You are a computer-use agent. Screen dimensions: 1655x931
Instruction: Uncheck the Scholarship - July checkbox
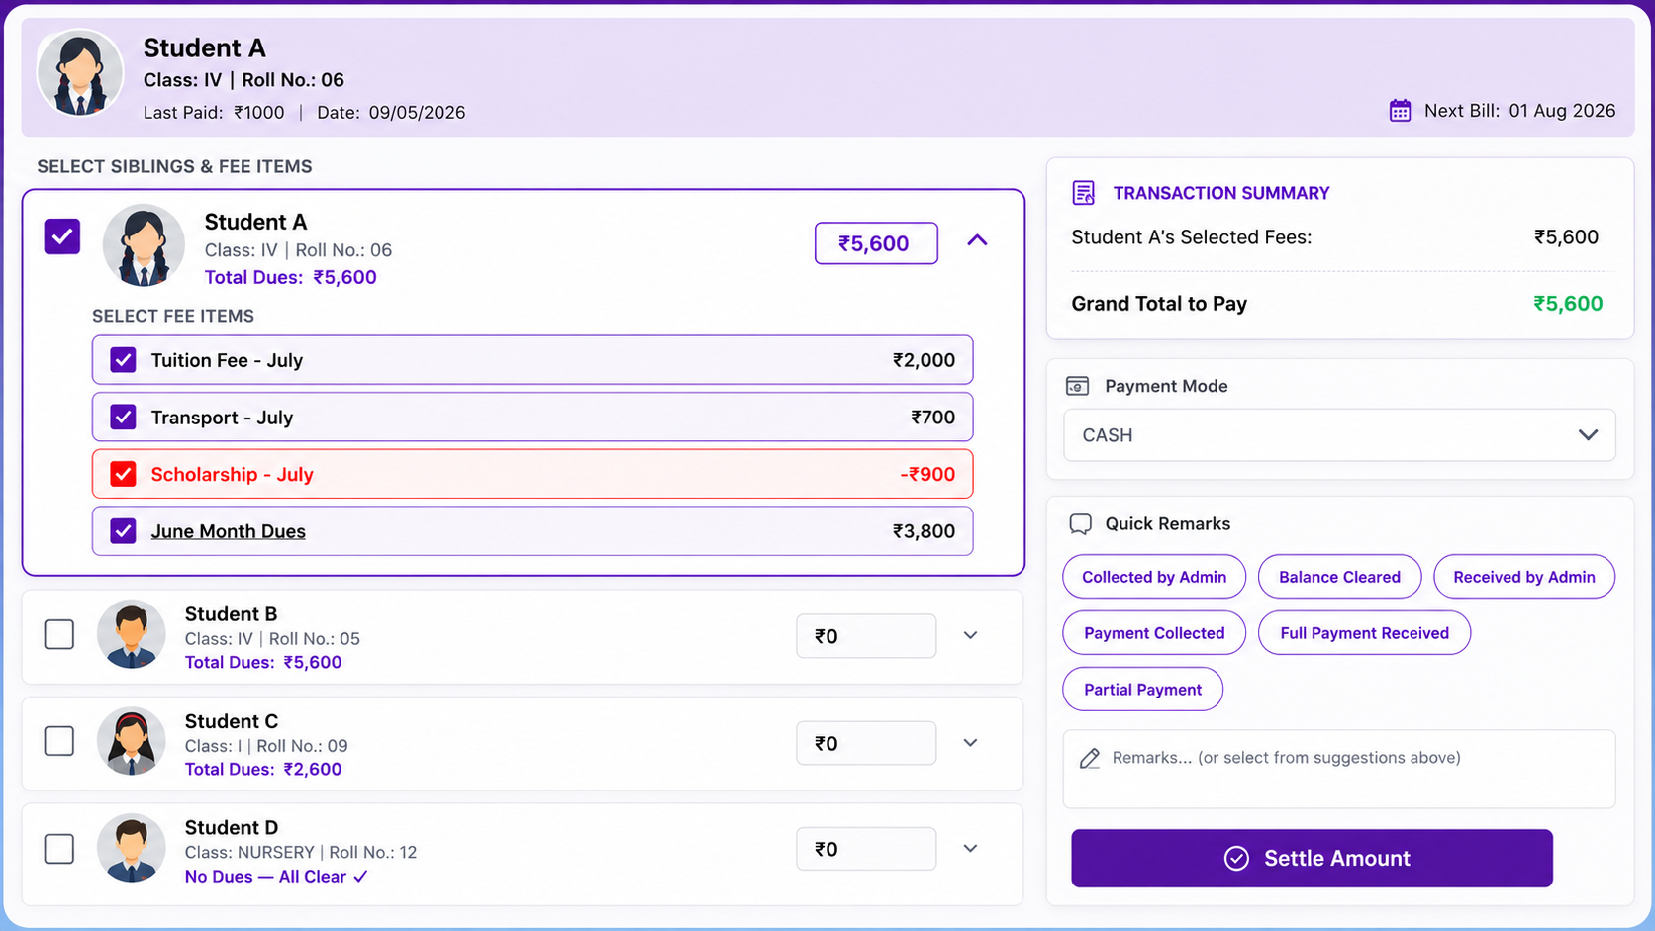pyautogui.click(x=123, y=474)
